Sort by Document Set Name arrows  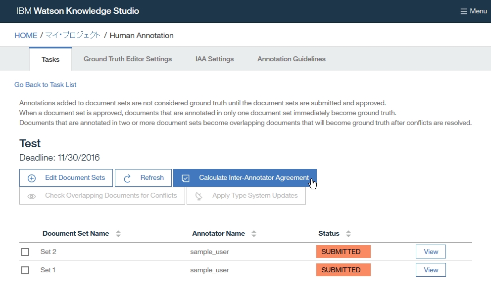[x=118, y=234]
